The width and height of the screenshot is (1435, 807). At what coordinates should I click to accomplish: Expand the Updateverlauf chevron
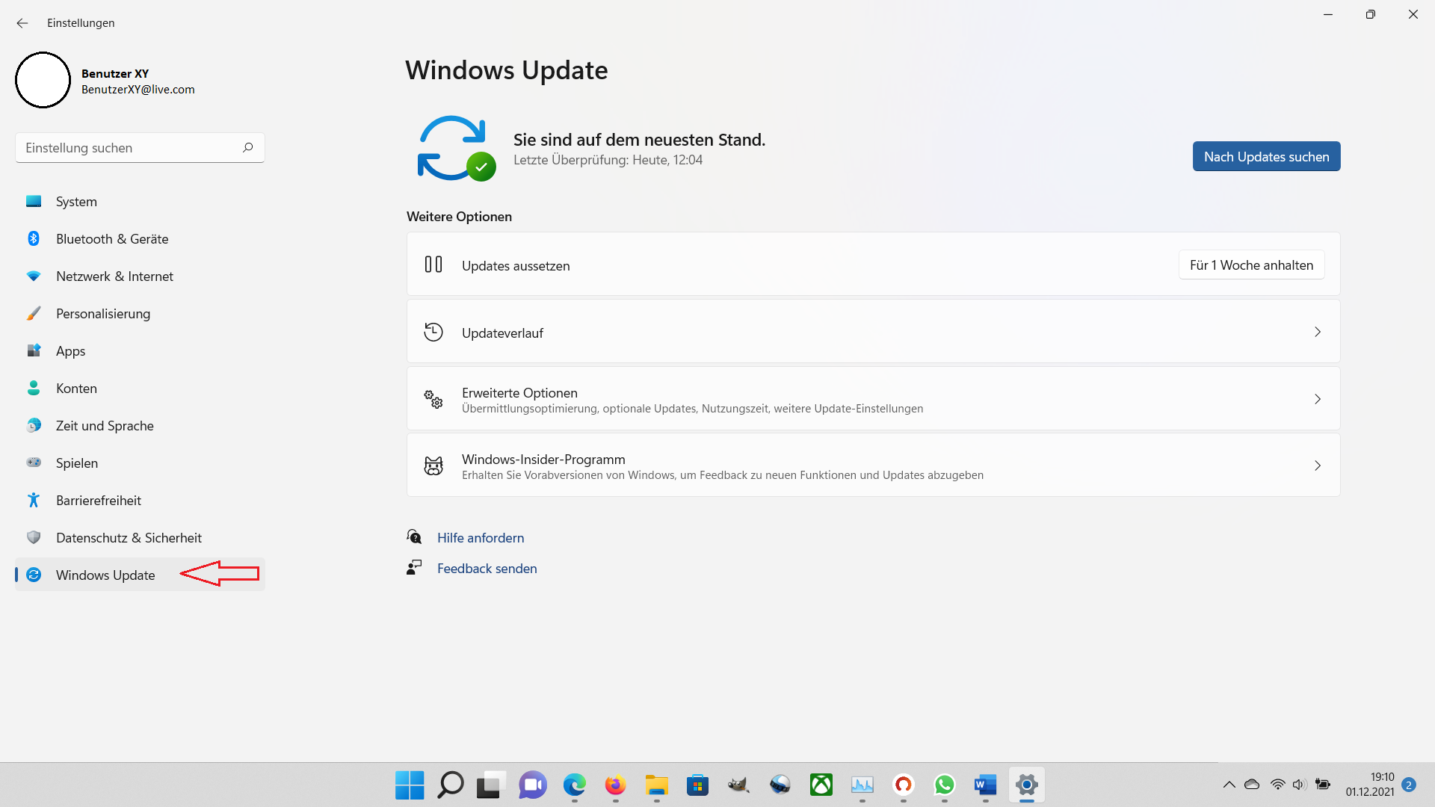(x=1317, y=332)
